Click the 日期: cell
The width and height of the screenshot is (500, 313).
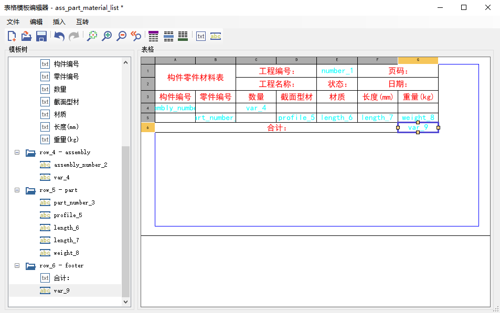tap(398, 84)
